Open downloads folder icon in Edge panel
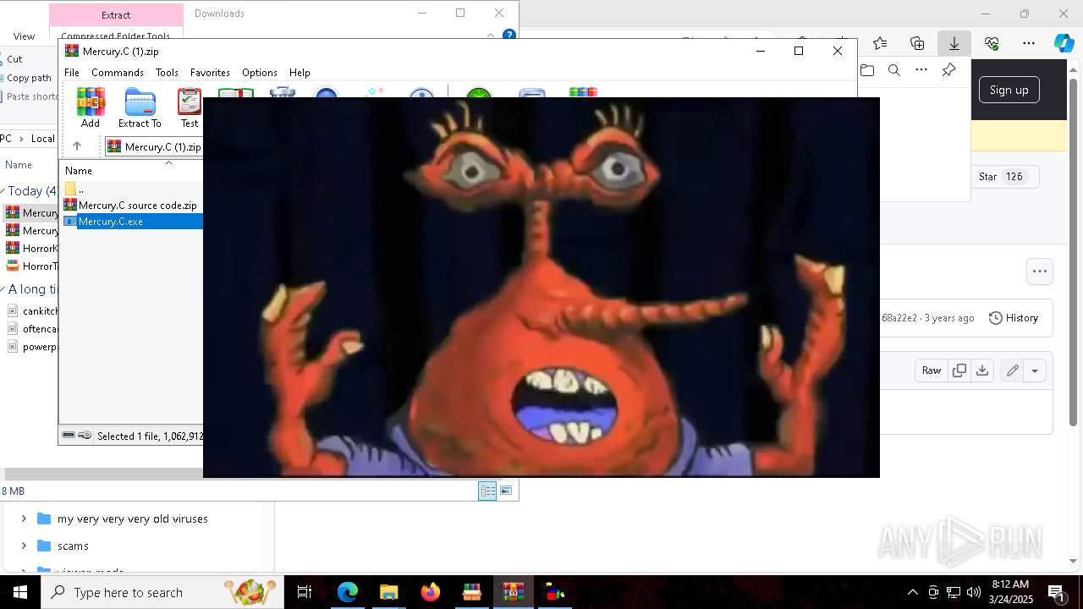This screenshot has height=609, width=1083. [867, 70]
